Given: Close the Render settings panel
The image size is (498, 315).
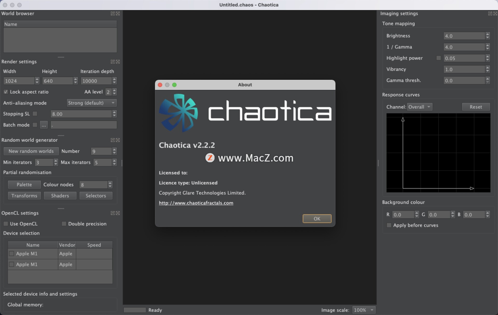Looking at the screenshot, I should [x=118, y=62].
